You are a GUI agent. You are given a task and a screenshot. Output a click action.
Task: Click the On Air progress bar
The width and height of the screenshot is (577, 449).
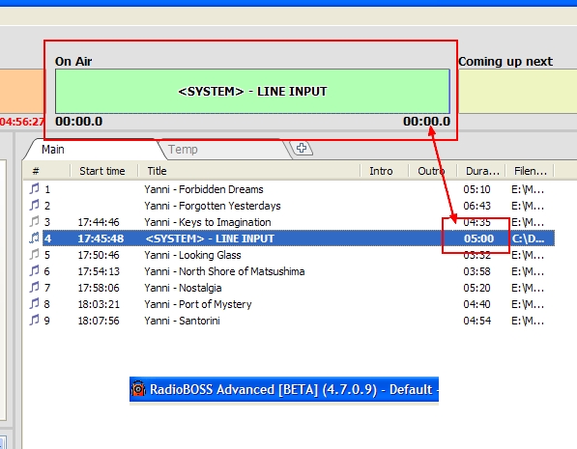click(252, 91)
